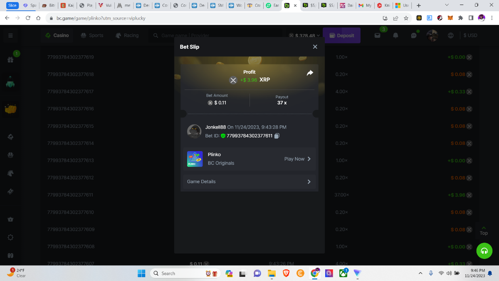Open the $ USD currency selector
The width and height of the screenshot is (499, 281).
pyautogui.click(x=470, y=35)
